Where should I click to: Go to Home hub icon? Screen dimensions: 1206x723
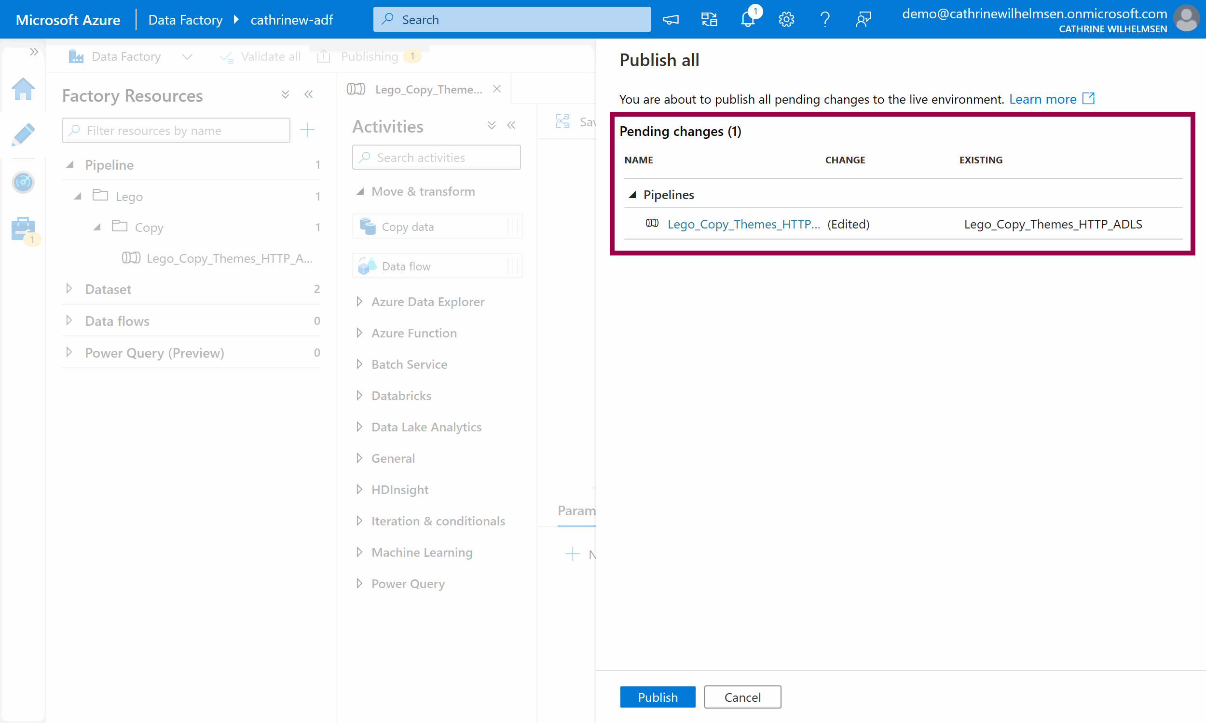(23, 89)
